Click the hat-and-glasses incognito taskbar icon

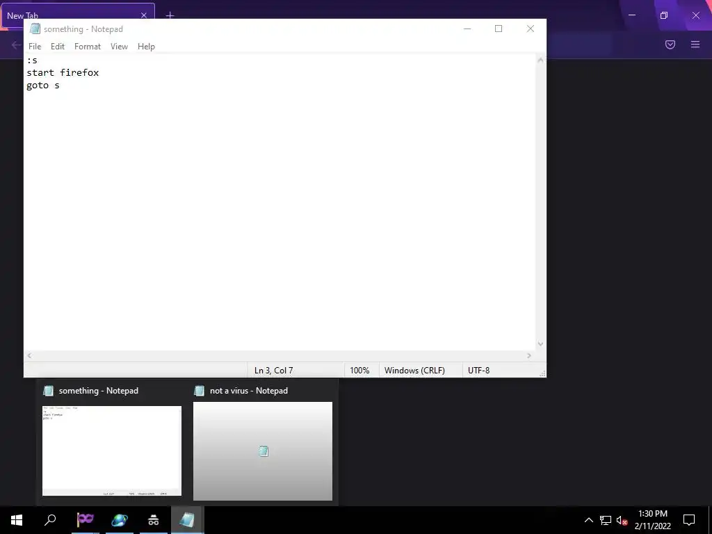tap(154, 520)
